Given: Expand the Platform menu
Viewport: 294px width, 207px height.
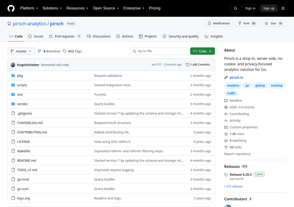Looking at the screenshot, I should 29,8.
